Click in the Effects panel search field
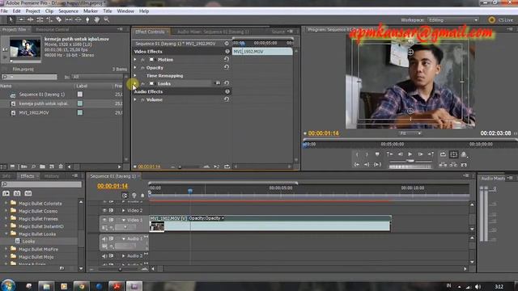518x291 pixels. pyautogui.click(x=41, y=184)
